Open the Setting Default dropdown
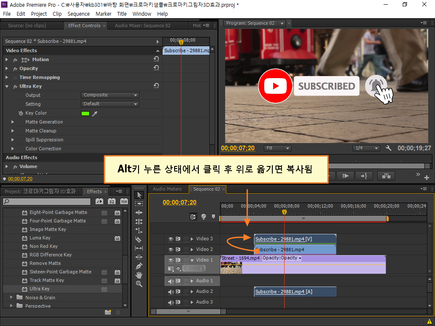Screen dimensions: 435x326 tap(110, 104)
